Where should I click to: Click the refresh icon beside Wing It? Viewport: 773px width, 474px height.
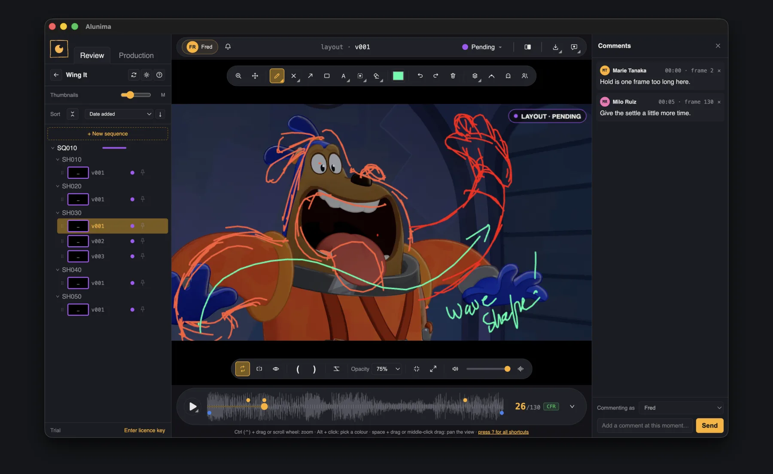coord(134,75)
